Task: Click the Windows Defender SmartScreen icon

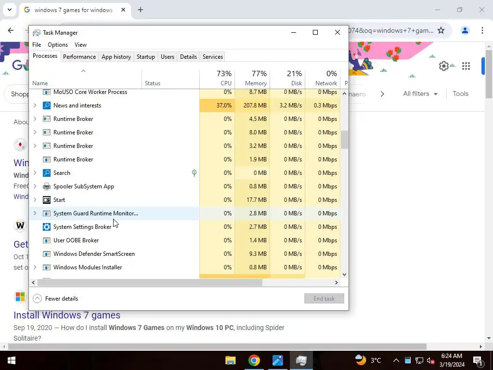Action: click(x=47, y=254)
